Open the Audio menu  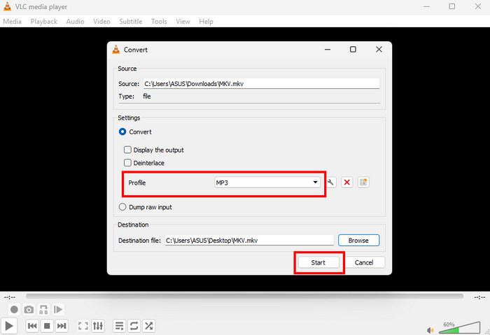[x=75, y=22]
